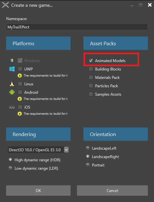Click the iOS platform icon

(x=12, y=107)
